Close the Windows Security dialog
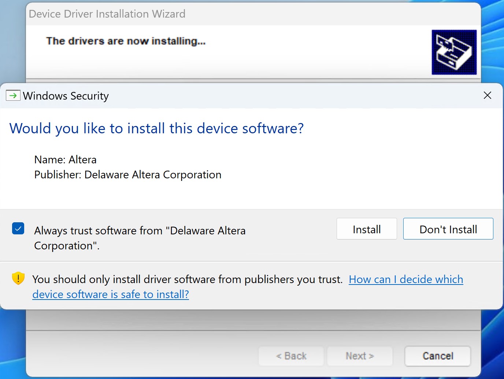This screenshot has width=504, height=379. pyautogui.click(x=488, y=96)
